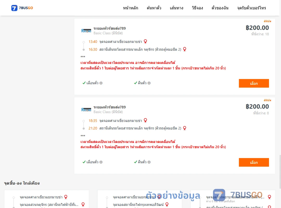Screen dimensions: 281x208
Task: Click เลือก button for the 13:40 trip
Action: pos(254,83)
